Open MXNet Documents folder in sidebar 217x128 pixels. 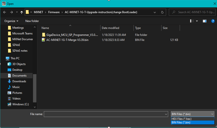click(23, 39)
